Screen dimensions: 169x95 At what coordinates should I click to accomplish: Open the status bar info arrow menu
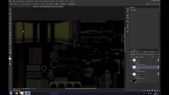click(x=35, y=89)
